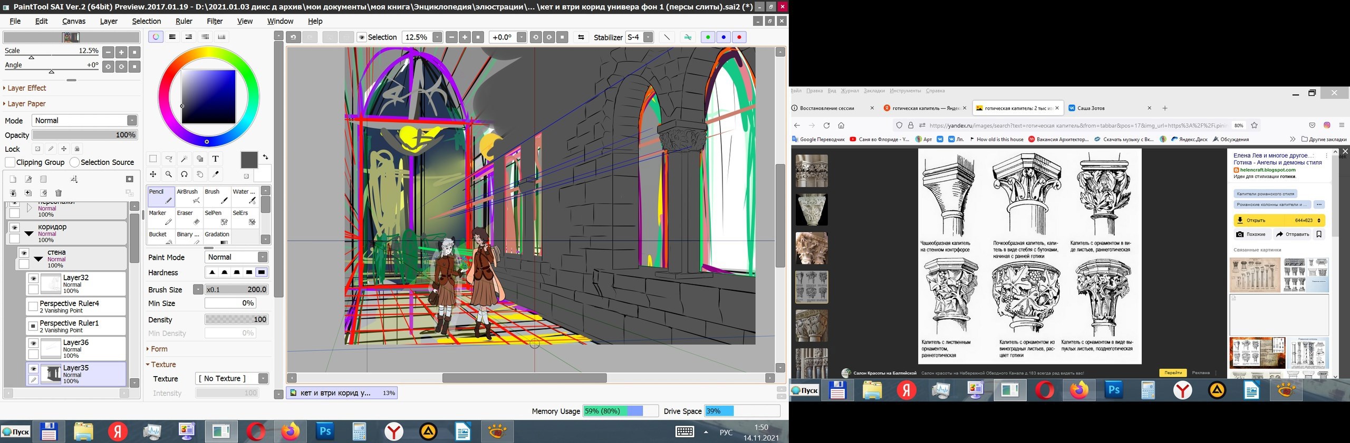Flip view horizontally with the arrows icon
Viewport: 1350px width, 443px height.
click(x=581, y=37)
